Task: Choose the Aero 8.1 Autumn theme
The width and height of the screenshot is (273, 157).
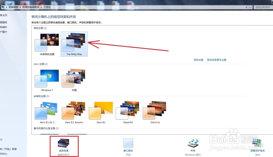Action: click(74, 112)
